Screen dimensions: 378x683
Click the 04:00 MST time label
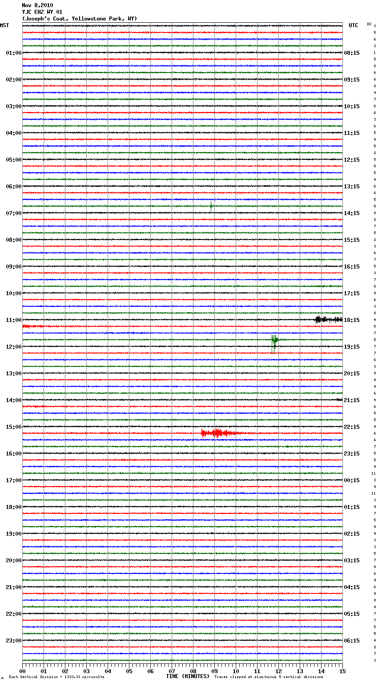(13, 133)
